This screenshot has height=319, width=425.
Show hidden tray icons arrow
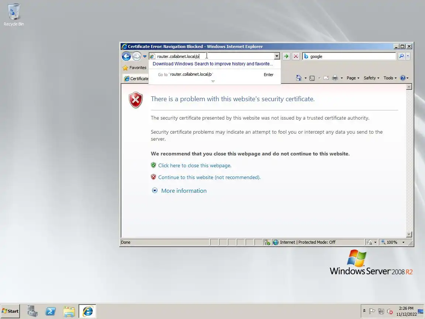click(364, 311)
